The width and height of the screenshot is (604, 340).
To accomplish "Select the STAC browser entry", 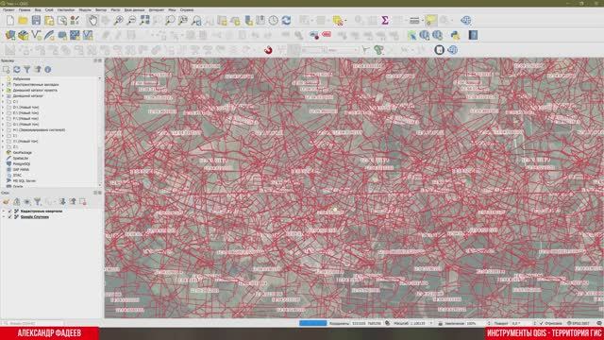I will [17, 175].
